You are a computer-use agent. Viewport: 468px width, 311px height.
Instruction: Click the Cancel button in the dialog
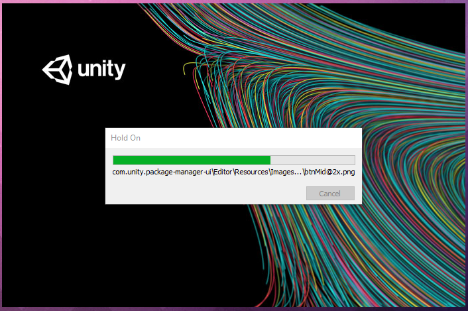pos(330,194)
